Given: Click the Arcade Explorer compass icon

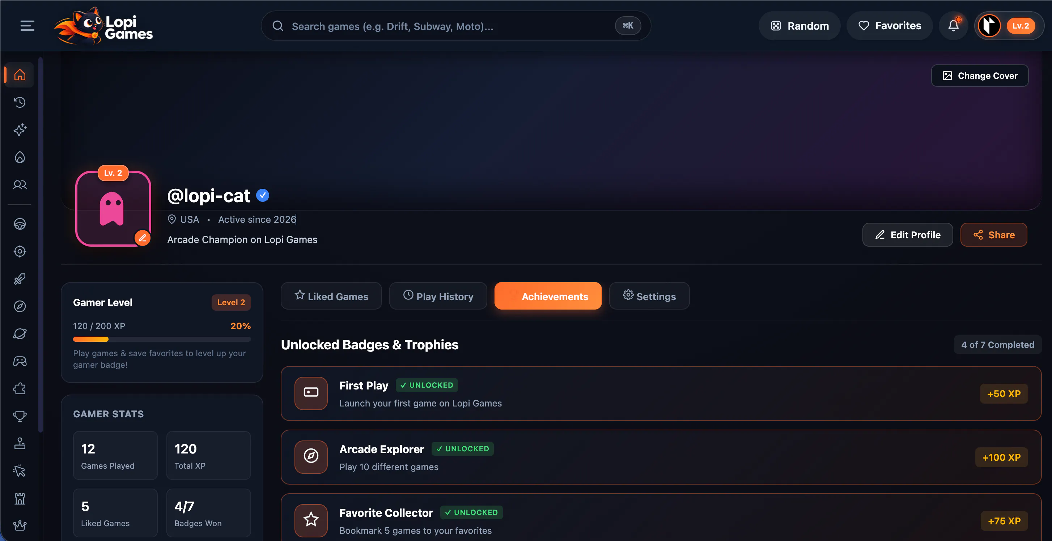Looking at the screenshot, I should [311, 457].
